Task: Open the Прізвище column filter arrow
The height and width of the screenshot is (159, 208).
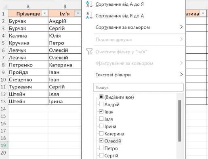Action: point(45,13)
